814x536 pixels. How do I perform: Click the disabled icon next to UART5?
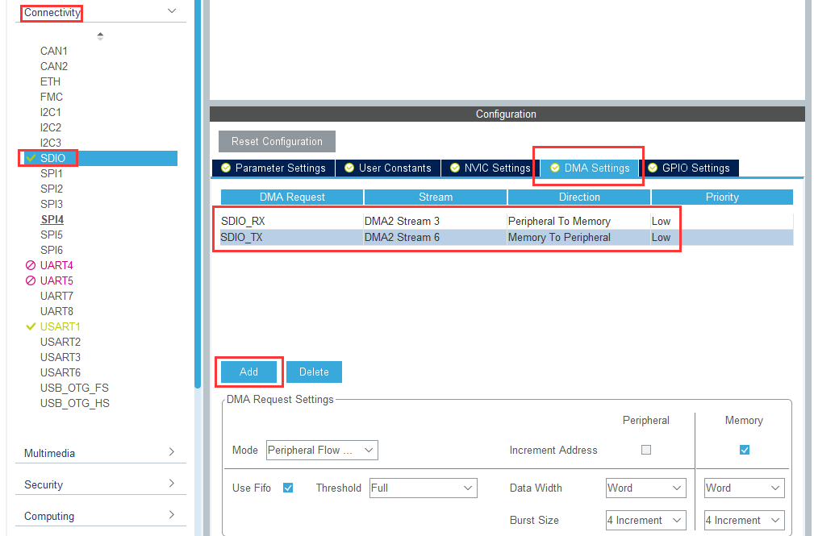pyautogui.click(x=31, y=280)
